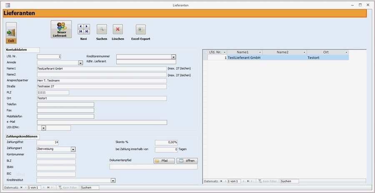Click into the empty Name2 field
Viewport: 375px width, 193px height.
(x=102, y=75)
